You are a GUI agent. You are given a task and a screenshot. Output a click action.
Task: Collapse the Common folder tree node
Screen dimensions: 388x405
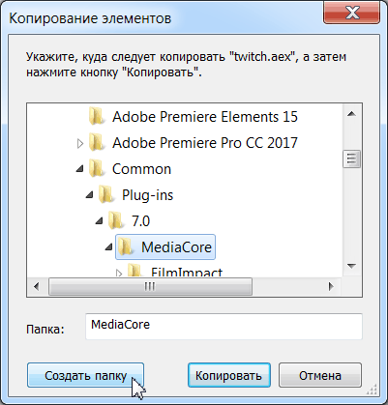pos(80,168)
